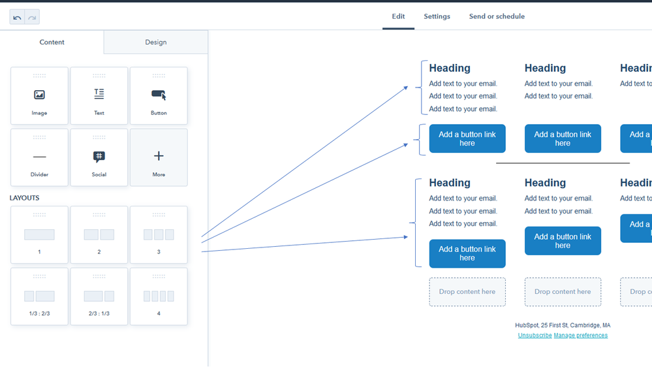The width and height of the screenshot is (652, 367).
Task: Select top-row first column Heading text
Action: coord(450,68)
